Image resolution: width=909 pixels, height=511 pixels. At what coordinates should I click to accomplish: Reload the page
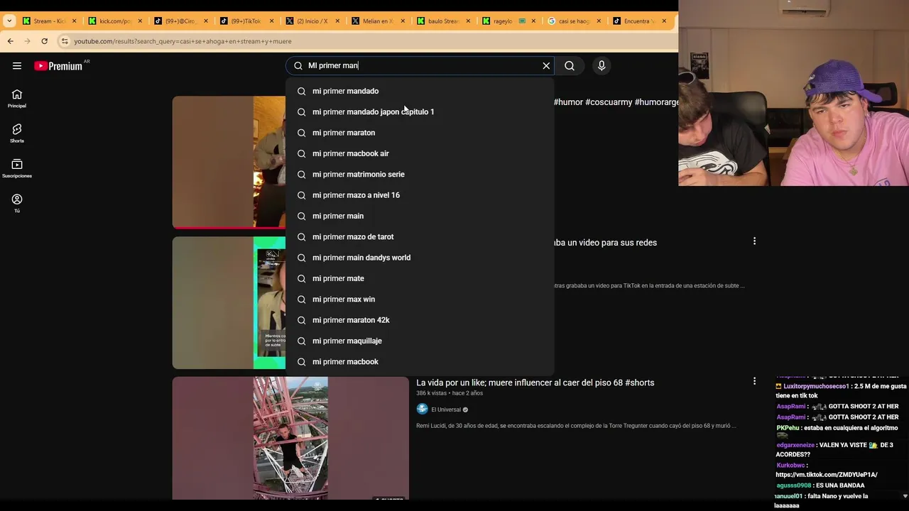[x=44, y=41]
